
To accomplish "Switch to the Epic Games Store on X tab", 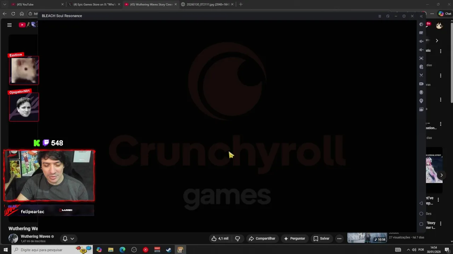I will (94, 4).
